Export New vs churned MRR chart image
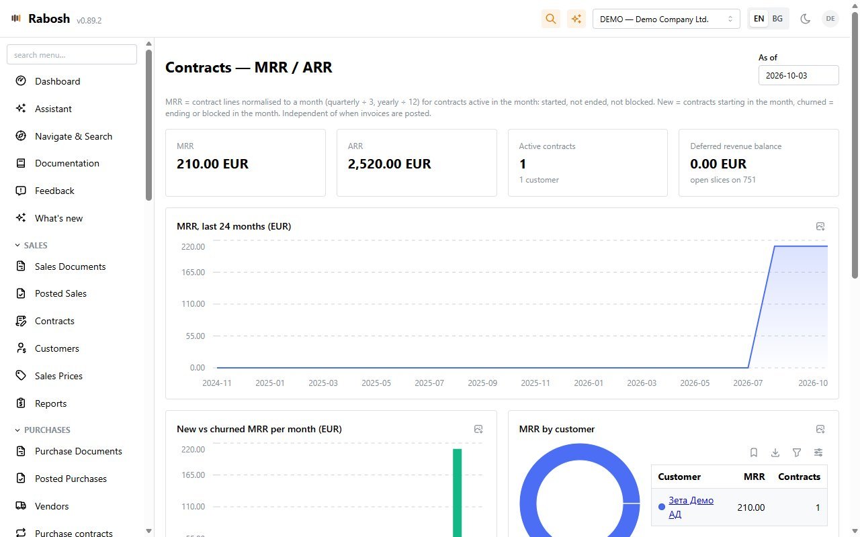 [478, 429]
